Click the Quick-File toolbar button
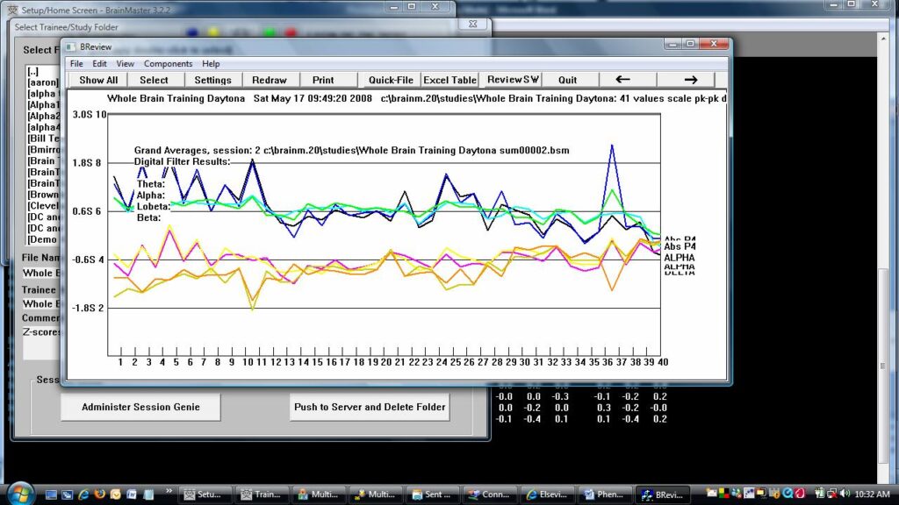Viewport: 899px width, 505px height. click(391, 80)
